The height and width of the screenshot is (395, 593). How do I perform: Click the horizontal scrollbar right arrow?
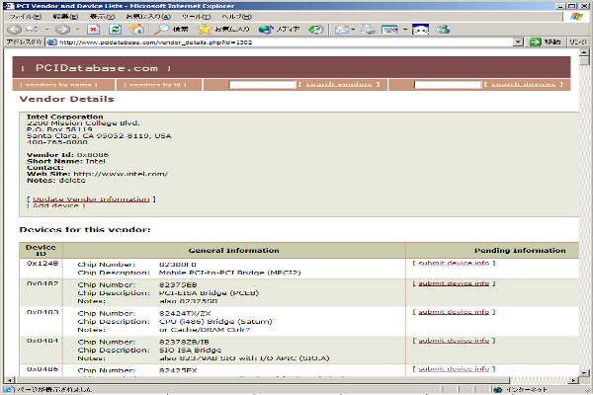[574, 380]
